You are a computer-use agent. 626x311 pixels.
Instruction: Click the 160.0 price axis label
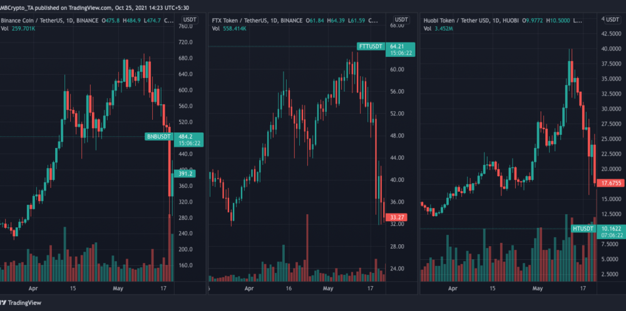coord(186,265)
